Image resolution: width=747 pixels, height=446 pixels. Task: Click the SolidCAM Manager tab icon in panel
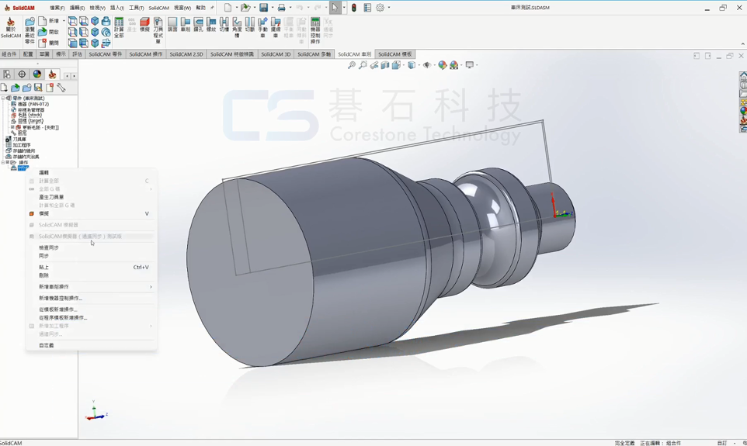coord(52,74)
